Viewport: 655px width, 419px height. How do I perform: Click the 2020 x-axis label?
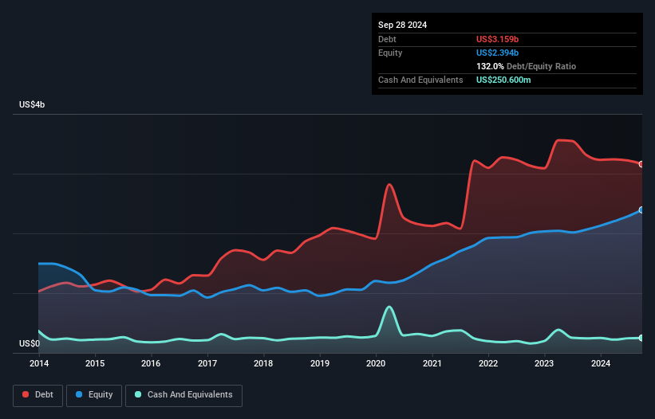pyautogui.click(x=376, y=363)
